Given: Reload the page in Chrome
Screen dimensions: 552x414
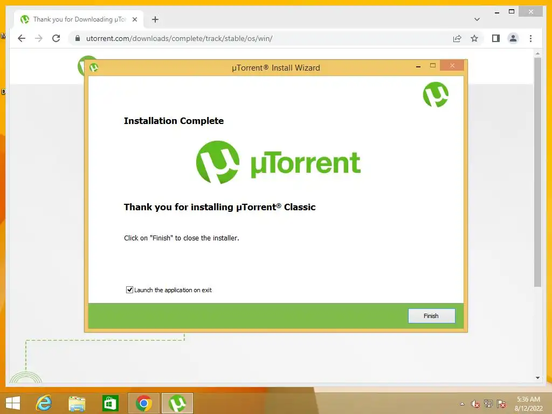Looking at the screenshot, I should [56, 38].
